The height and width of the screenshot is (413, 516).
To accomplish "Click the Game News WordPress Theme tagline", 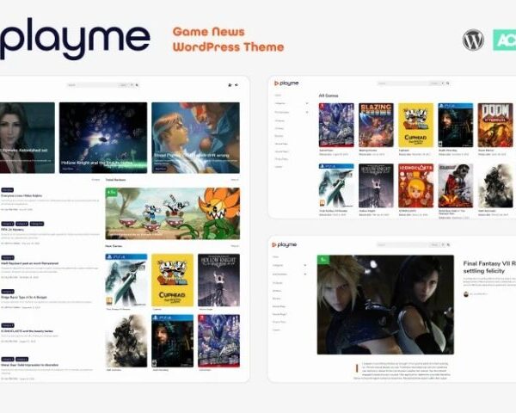I will (x=228, y=40).
